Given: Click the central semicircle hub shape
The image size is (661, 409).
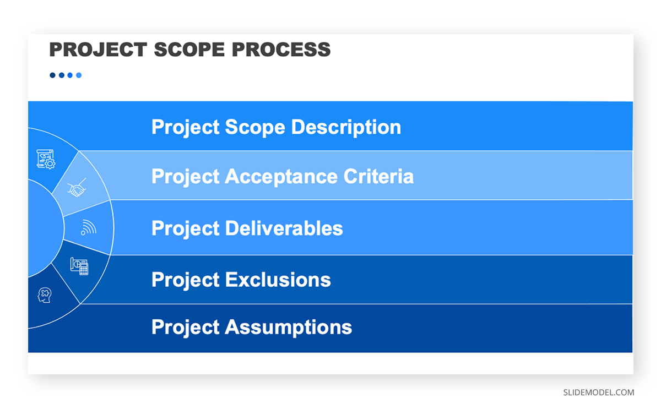Looking at the screenshot, I should [41, 228].
